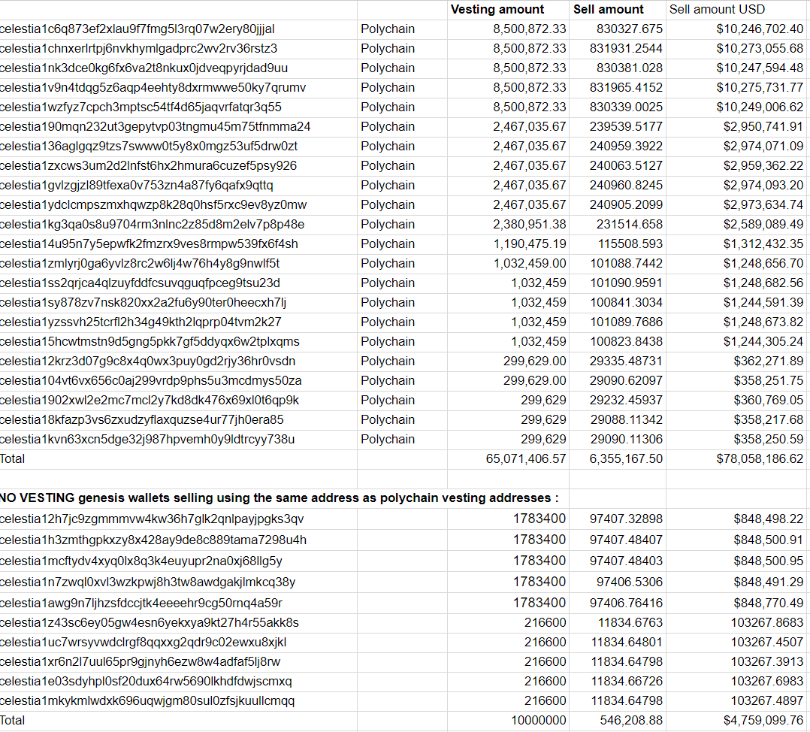Select total vesting amount 65,071,406.57
This screenshot has height=732, width=810.
[526, 459]
